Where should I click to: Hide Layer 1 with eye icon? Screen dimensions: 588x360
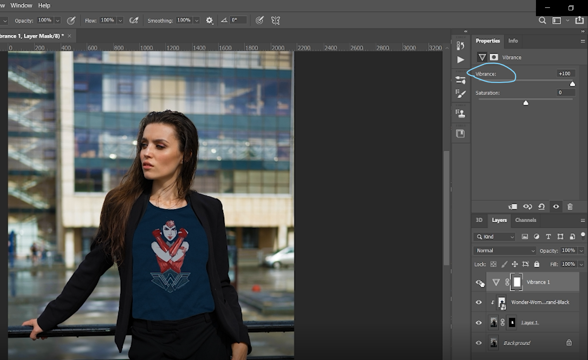(479, 323)
